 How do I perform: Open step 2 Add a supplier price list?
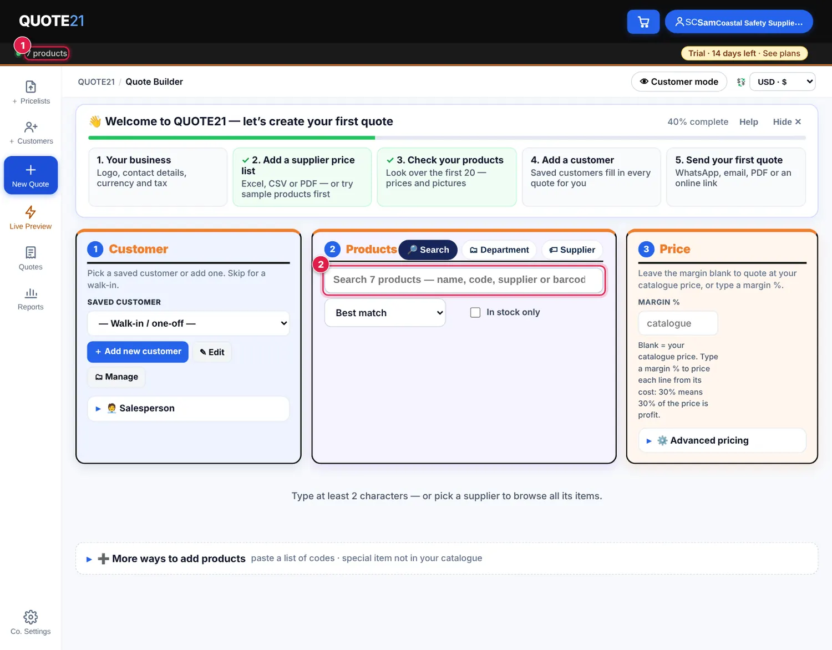(x=302, y=177)
